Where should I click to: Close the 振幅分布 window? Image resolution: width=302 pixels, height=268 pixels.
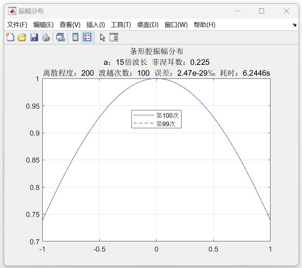[x=286, y=11]
